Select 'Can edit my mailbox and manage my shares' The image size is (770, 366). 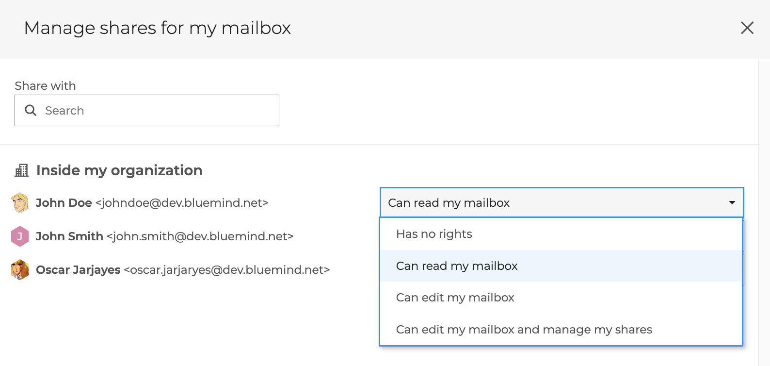524,330
